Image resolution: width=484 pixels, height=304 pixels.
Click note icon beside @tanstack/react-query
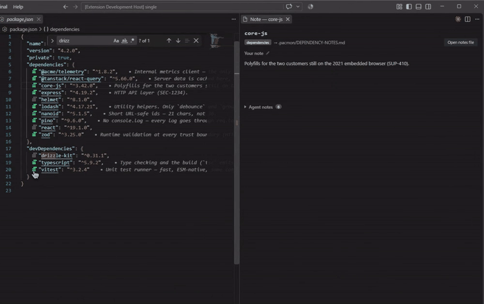click(34, 78)
